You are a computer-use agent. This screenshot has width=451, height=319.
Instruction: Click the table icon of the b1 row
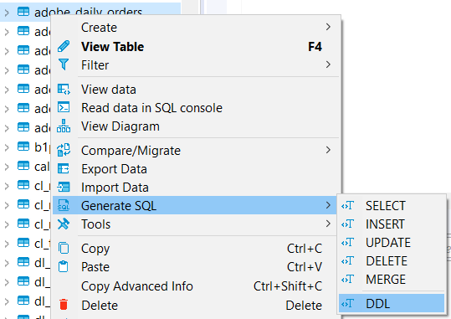pos(23,147)
